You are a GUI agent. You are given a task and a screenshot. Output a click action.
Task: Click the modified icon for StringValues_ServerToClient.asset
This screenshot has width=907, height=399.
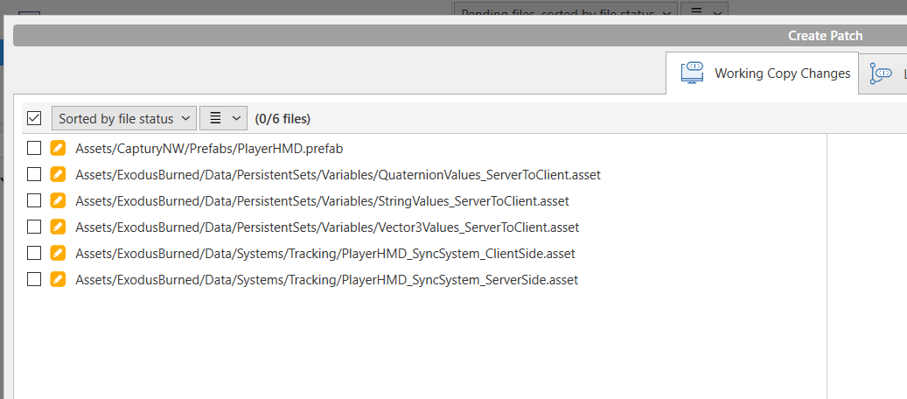coord(57,200)
